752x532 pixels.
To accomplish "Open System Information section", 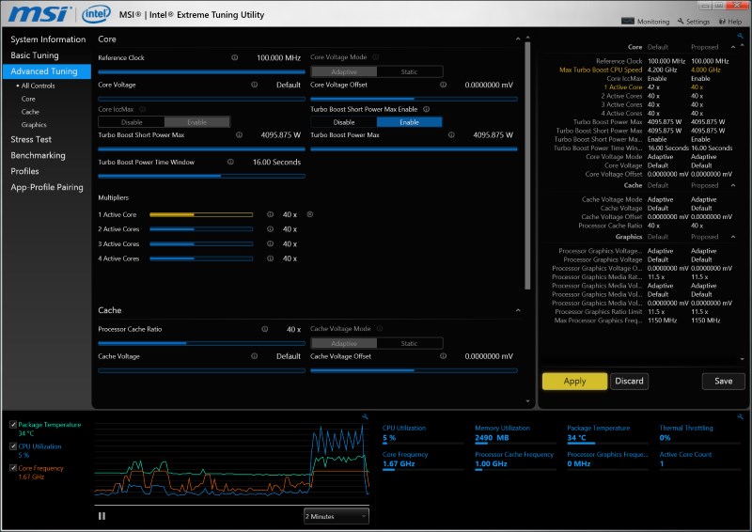I will [48, 39].
